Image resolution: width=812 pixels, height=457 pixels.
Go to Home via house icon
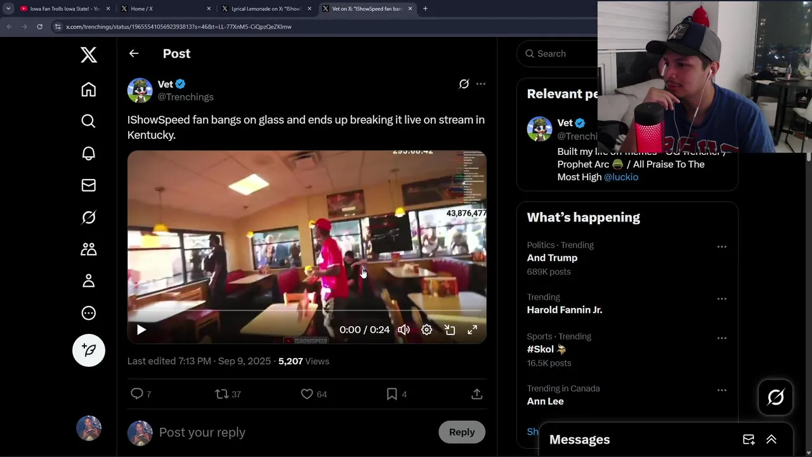tap(89, 89)
